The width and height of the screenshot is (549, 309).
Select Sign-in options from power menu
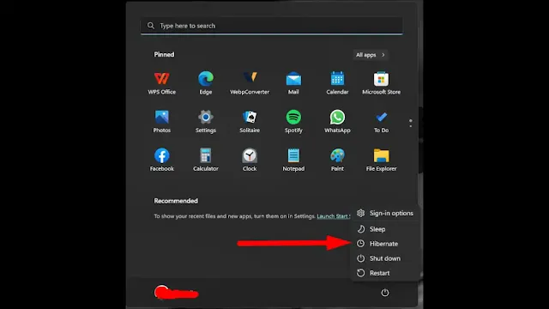(x=385, y=213)
